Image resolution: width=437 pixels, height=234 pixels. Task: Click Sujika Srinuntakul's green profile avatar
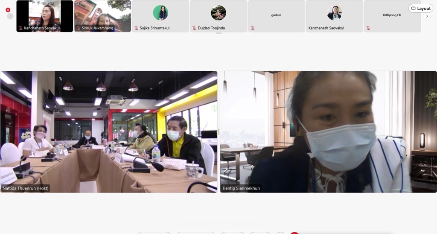point(160,13)
